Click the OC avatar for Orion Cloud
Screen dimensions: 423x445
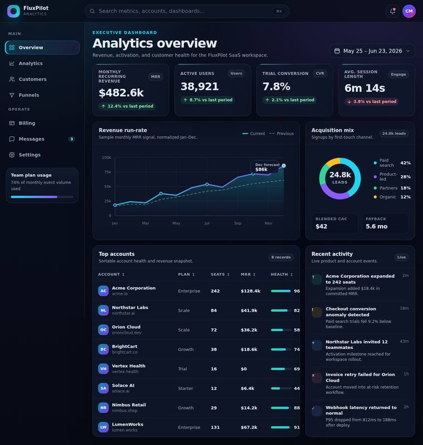click(104, 330)
